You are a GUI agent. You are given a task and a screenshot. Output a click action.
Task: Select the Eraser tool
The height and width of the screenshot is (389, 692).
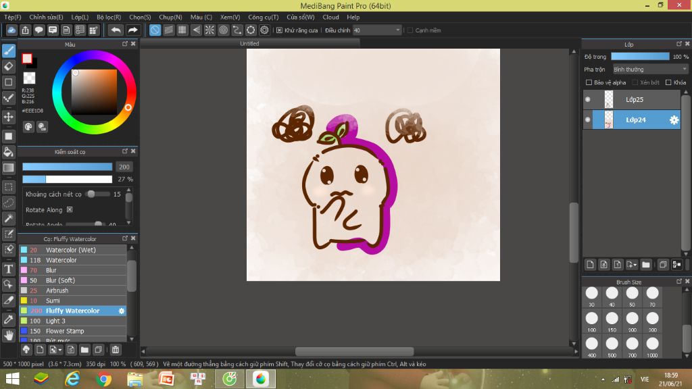click(8, 67)
